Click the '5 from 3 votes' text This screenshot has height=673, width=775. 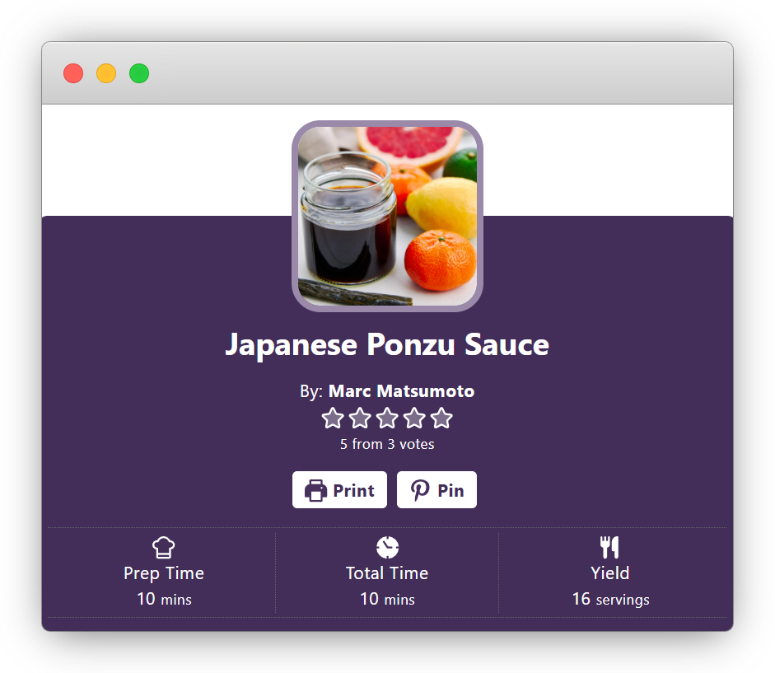[x=387, y=444]
